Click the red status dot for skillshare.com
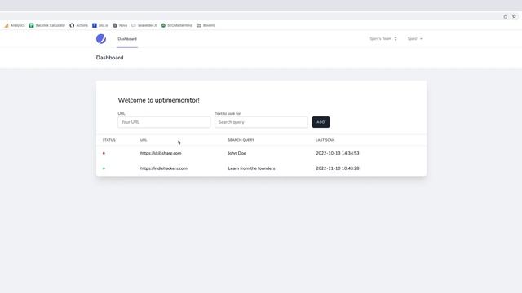Viewport: 522px width, 293px height. [x=104, y=153]
